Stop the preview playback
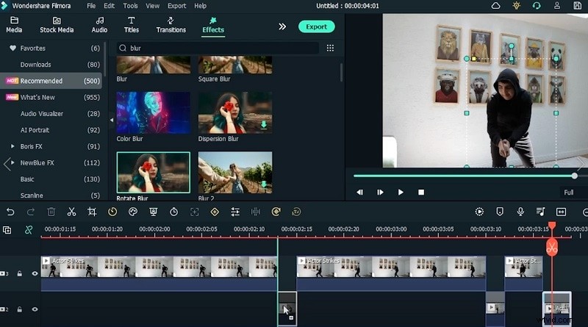This screenshot has width=588, height=327. click(421, 192)
